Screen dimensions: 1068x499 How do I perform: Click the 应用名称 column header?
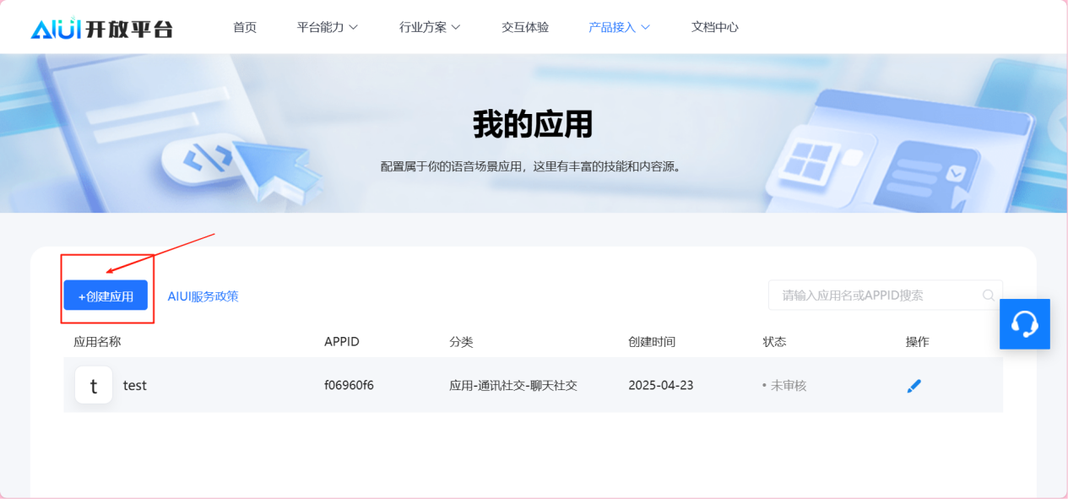click(97, 342)
